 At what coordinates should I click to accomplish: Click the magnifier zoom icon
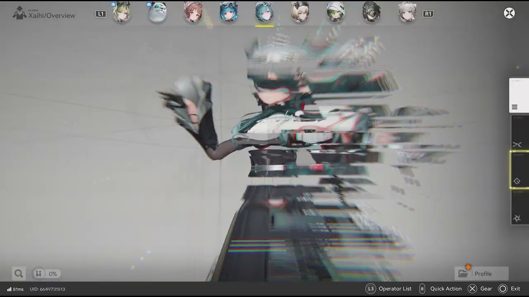pyautogui.click(x=19, y=273)
